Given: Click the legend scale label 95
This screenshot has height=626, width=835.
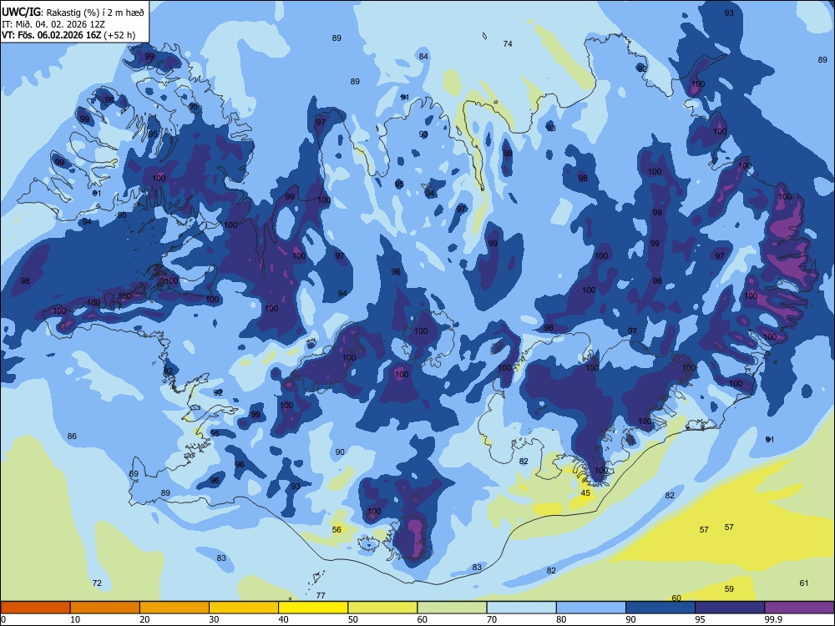Looking at the screenshot, I should [700, 619].
